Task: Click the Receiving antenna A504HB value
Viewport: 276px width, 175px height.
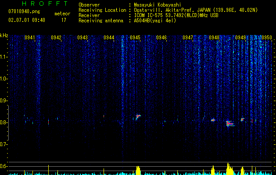Action: coord(155,21)
